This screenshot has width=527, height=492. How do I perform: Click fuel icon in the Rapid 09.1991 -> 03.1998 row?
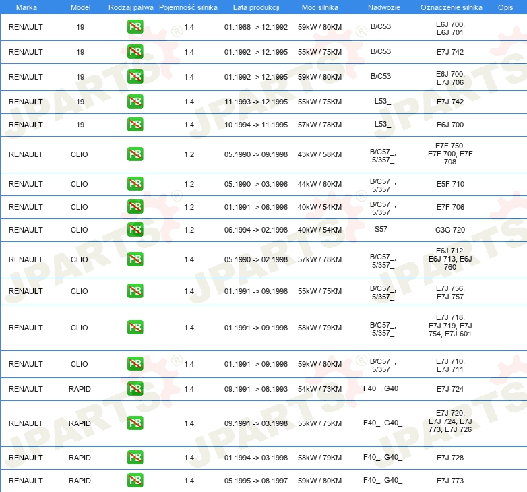click(x=135, y=423)
